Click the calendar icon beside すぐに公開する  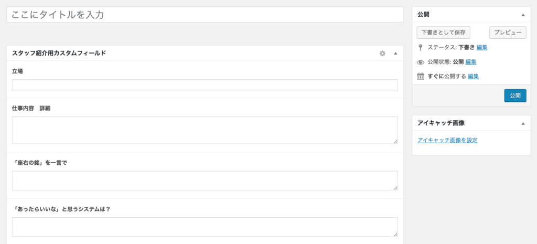coord(420,77)
